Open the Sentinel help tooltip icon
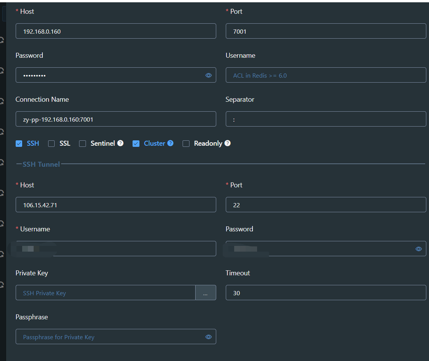The width and height of the screenshot is (429, 361). tap(120, 143)
